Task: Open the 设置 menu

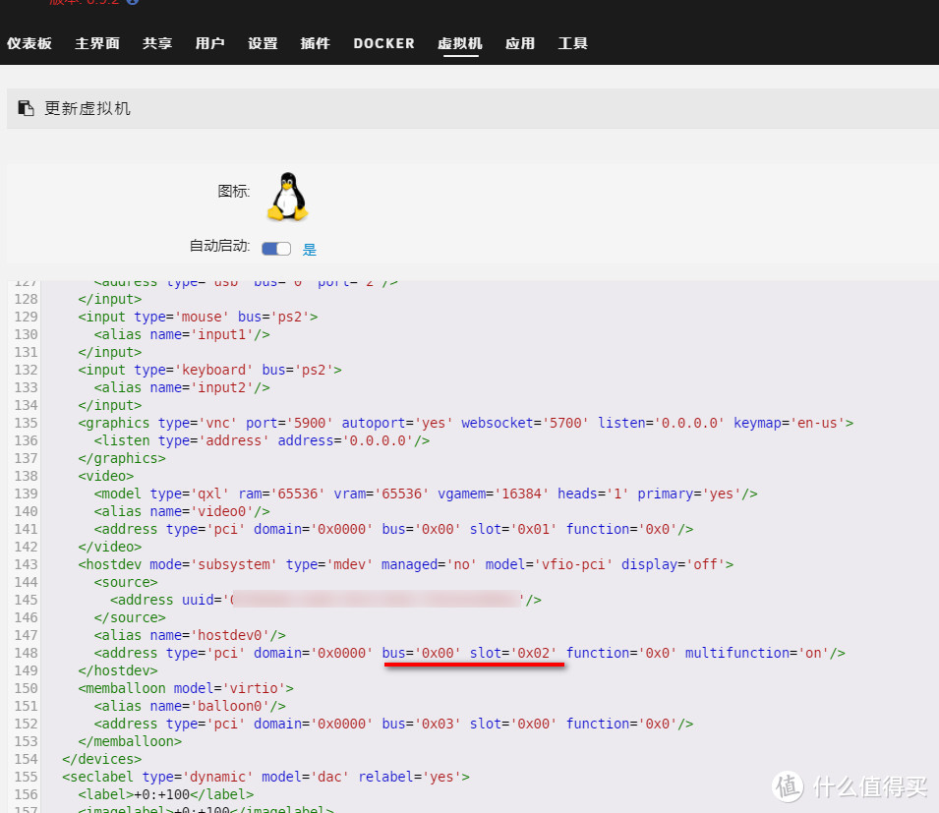Action: click(x=263, y=43)
